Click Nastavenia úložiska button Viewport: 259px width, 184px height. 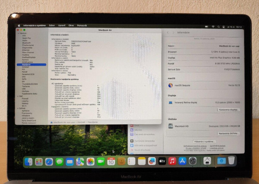pyautogui.click(x=228, y=133)
